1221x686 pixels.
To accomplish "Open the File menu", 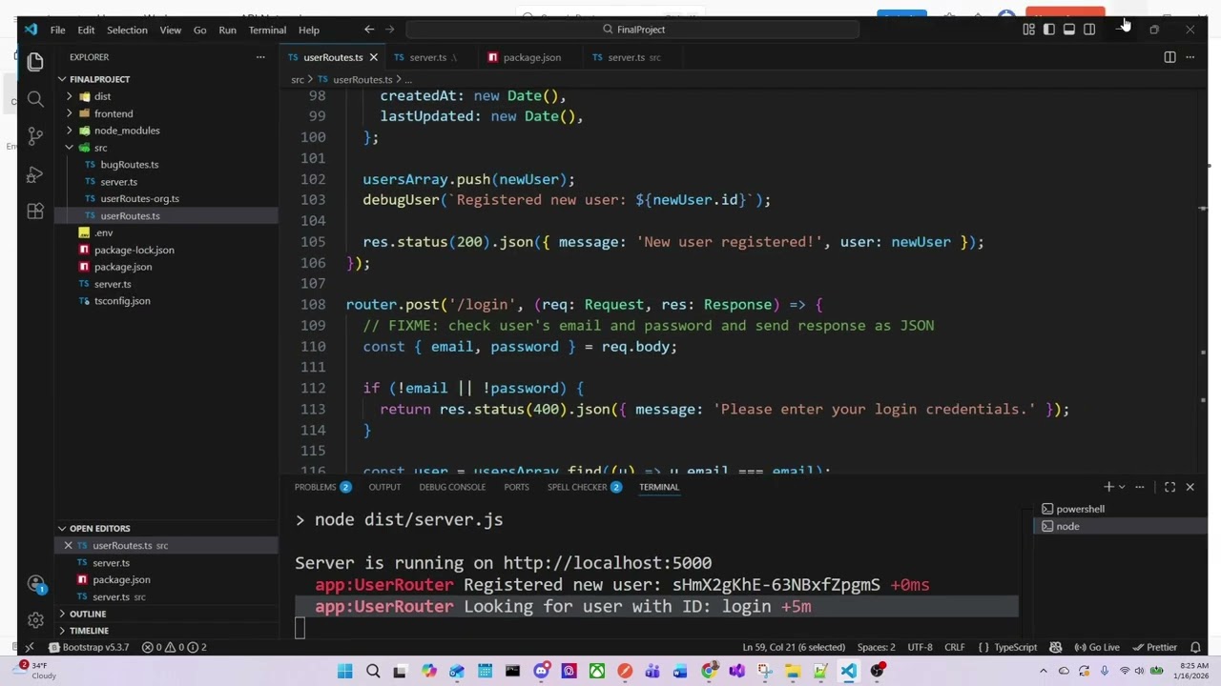I will coord(57,30).
